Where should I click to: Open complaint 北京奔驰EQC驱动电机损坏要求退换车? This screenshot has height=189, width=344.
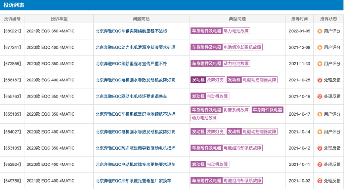[x=131, y=97]
